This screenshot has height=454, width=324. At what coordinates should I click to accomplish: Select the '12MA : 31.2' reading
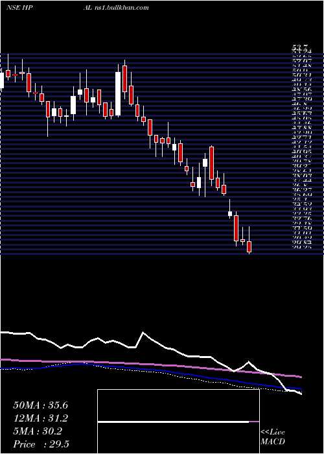[41, 418]
